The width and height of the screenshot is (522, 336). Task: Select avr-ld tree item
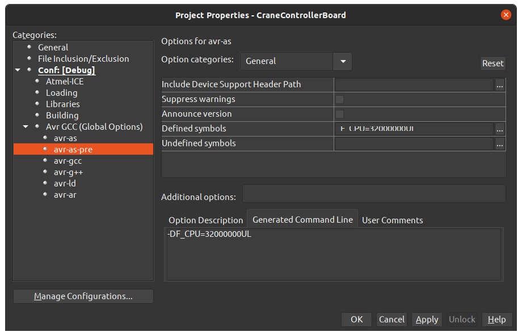point(65,184)
